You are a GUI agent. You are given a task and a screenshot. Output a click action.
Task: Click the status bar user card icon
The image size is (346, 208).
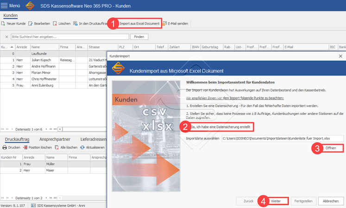point(33,206)
